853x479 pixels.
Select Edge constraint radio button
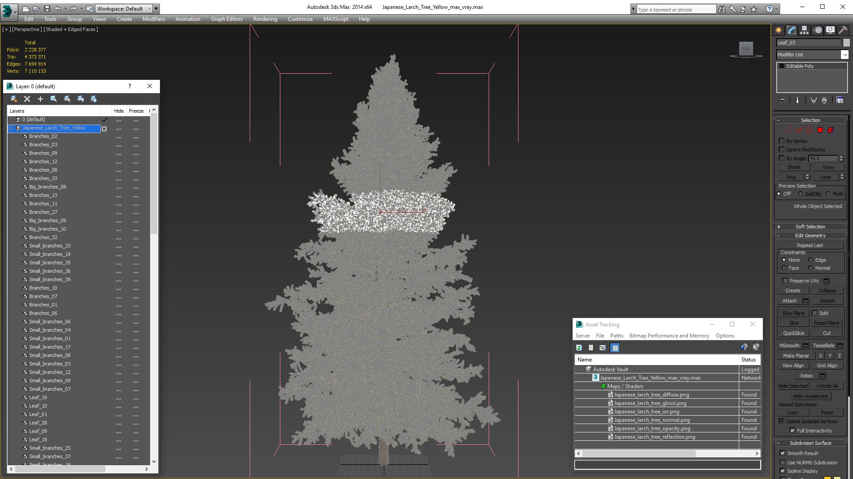pyautogui.click(x=810, y=260)
